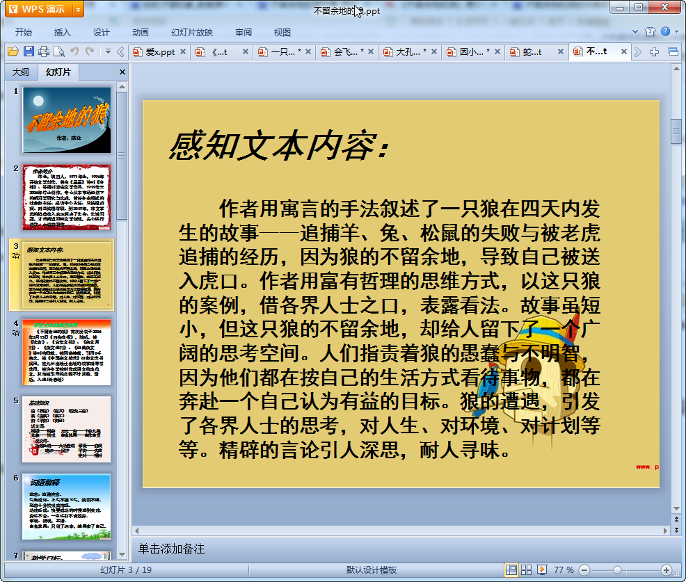686x582 pixels.
Task: Close the 一只... document tab
Action: (308, 51)
